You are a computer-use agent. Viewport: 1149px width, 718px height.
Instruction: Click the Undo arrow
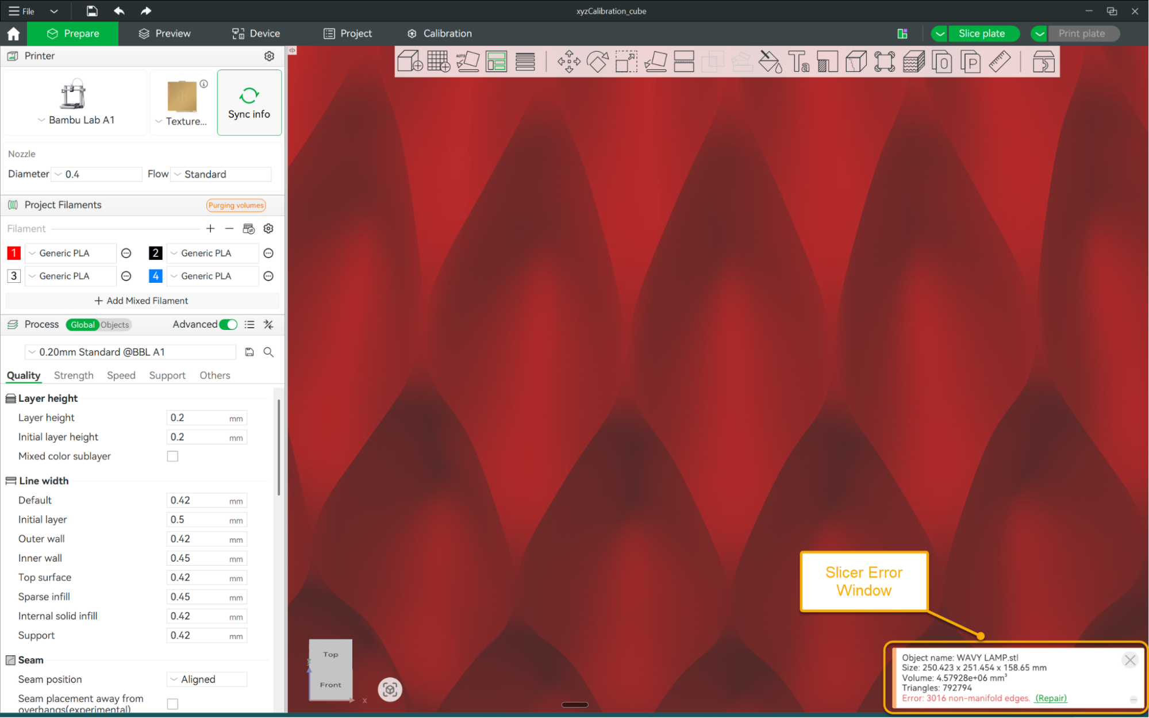point(119,11)
